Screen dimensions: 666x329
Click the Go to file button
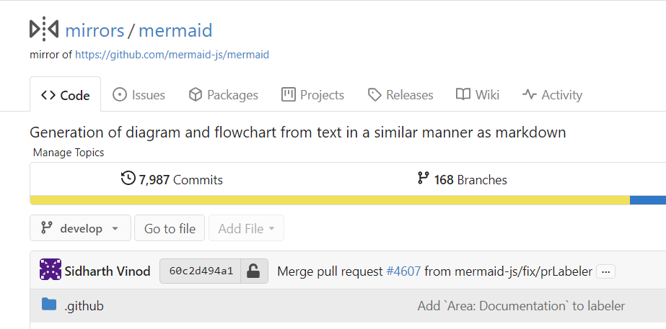(x=170, y=228)
